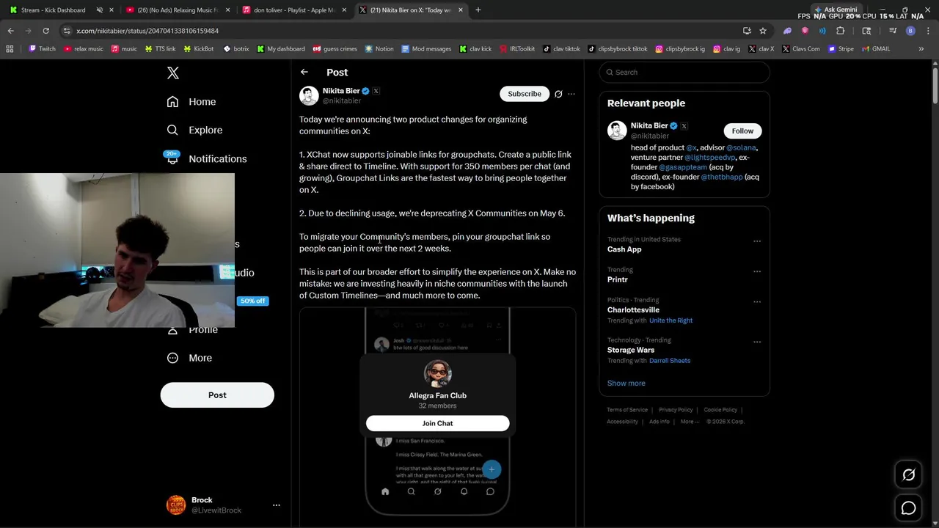Open Explore in X sidebar
The image size is (939, 528).
194,130
